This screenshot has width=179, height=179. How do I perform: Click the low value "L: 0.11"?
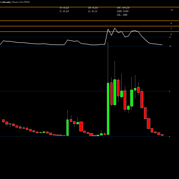[93, 11]
